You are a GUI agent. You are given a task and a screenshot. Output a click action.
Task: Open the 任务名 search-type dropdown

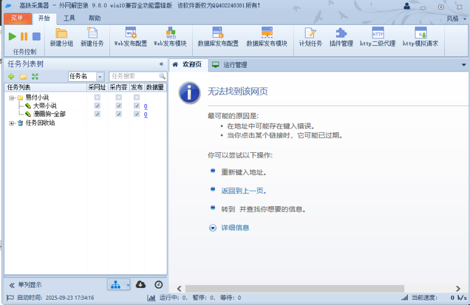point(100,76)
